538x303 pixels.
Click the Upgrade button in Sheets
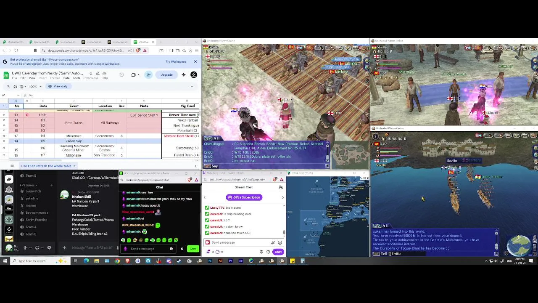coord(166,75)
